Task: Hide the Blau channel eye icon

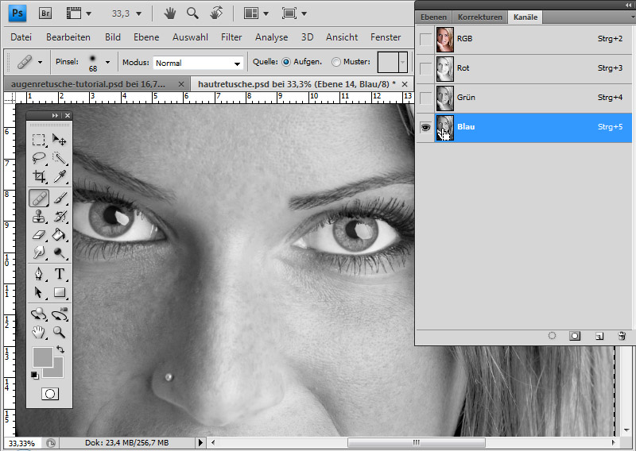Action: 426,127
